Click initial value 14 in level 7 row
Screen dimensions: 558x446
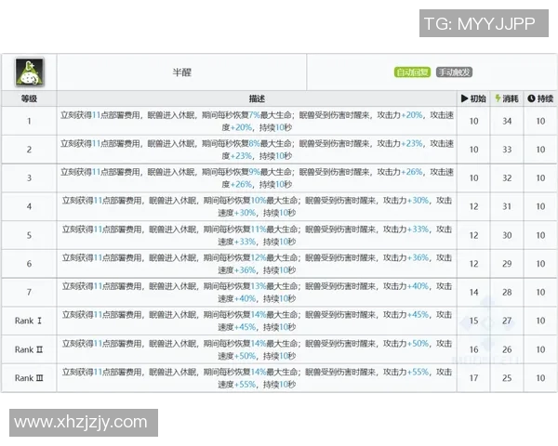pos(473,292)
